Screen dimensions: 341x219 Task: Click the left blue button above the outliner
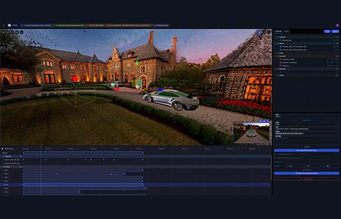pos(327,32)
